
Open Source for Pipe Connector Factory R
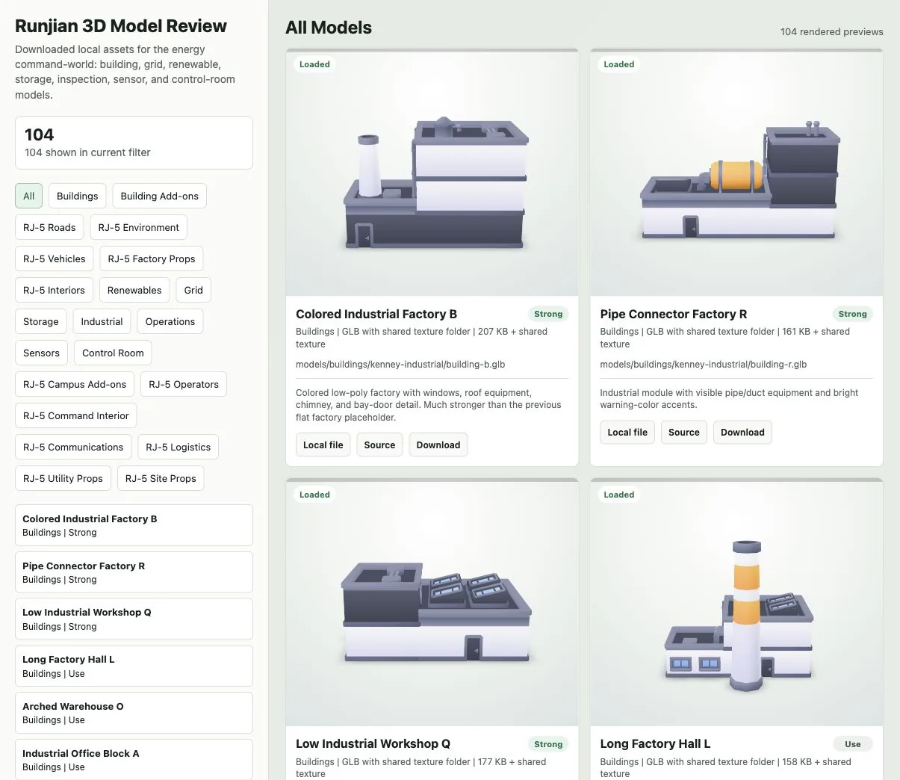684,432
